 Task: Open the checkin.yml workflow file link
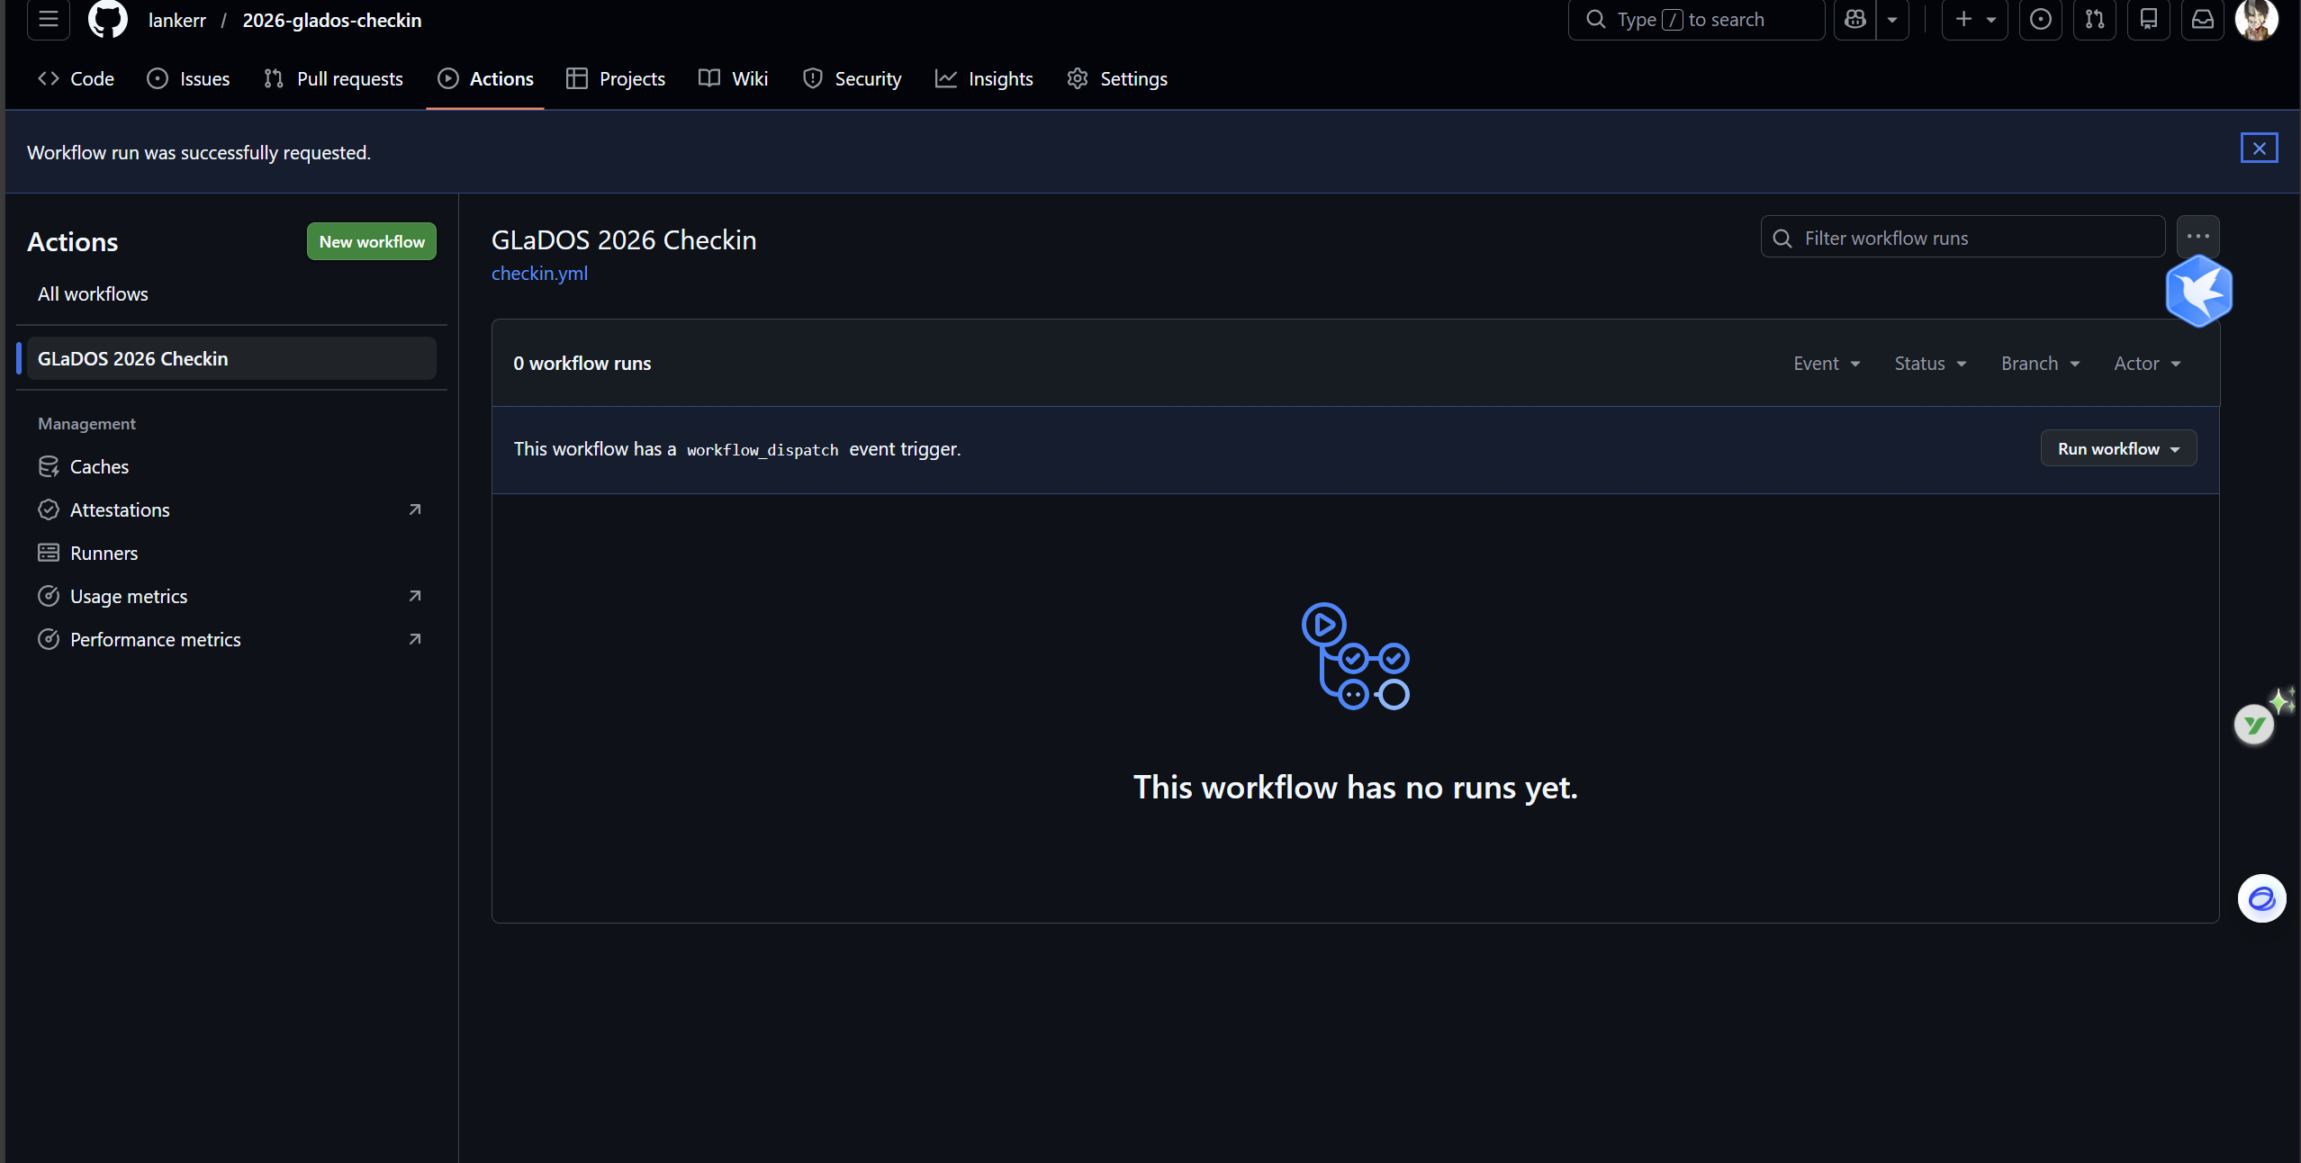539,274
